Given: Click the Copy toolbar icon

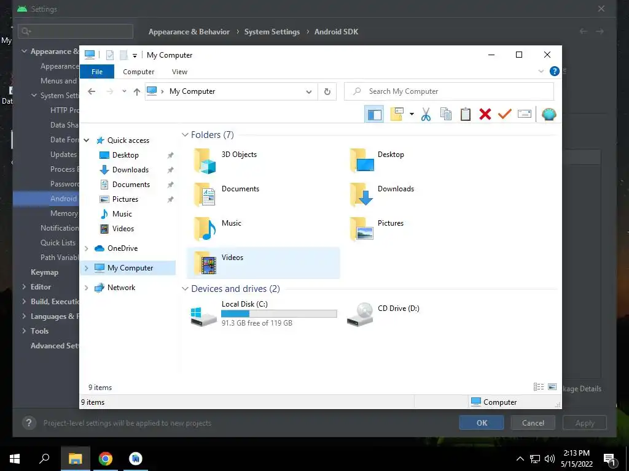Looking at the screenshot, I should coord(446,114).
